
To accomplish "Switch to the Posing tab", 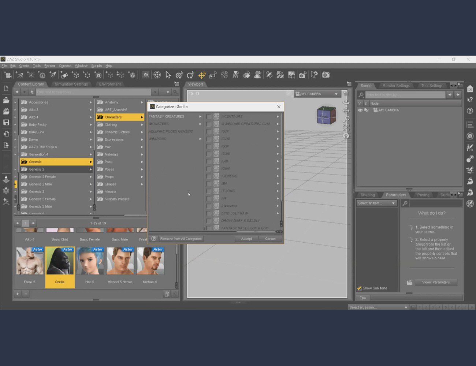I will (423, 195).
